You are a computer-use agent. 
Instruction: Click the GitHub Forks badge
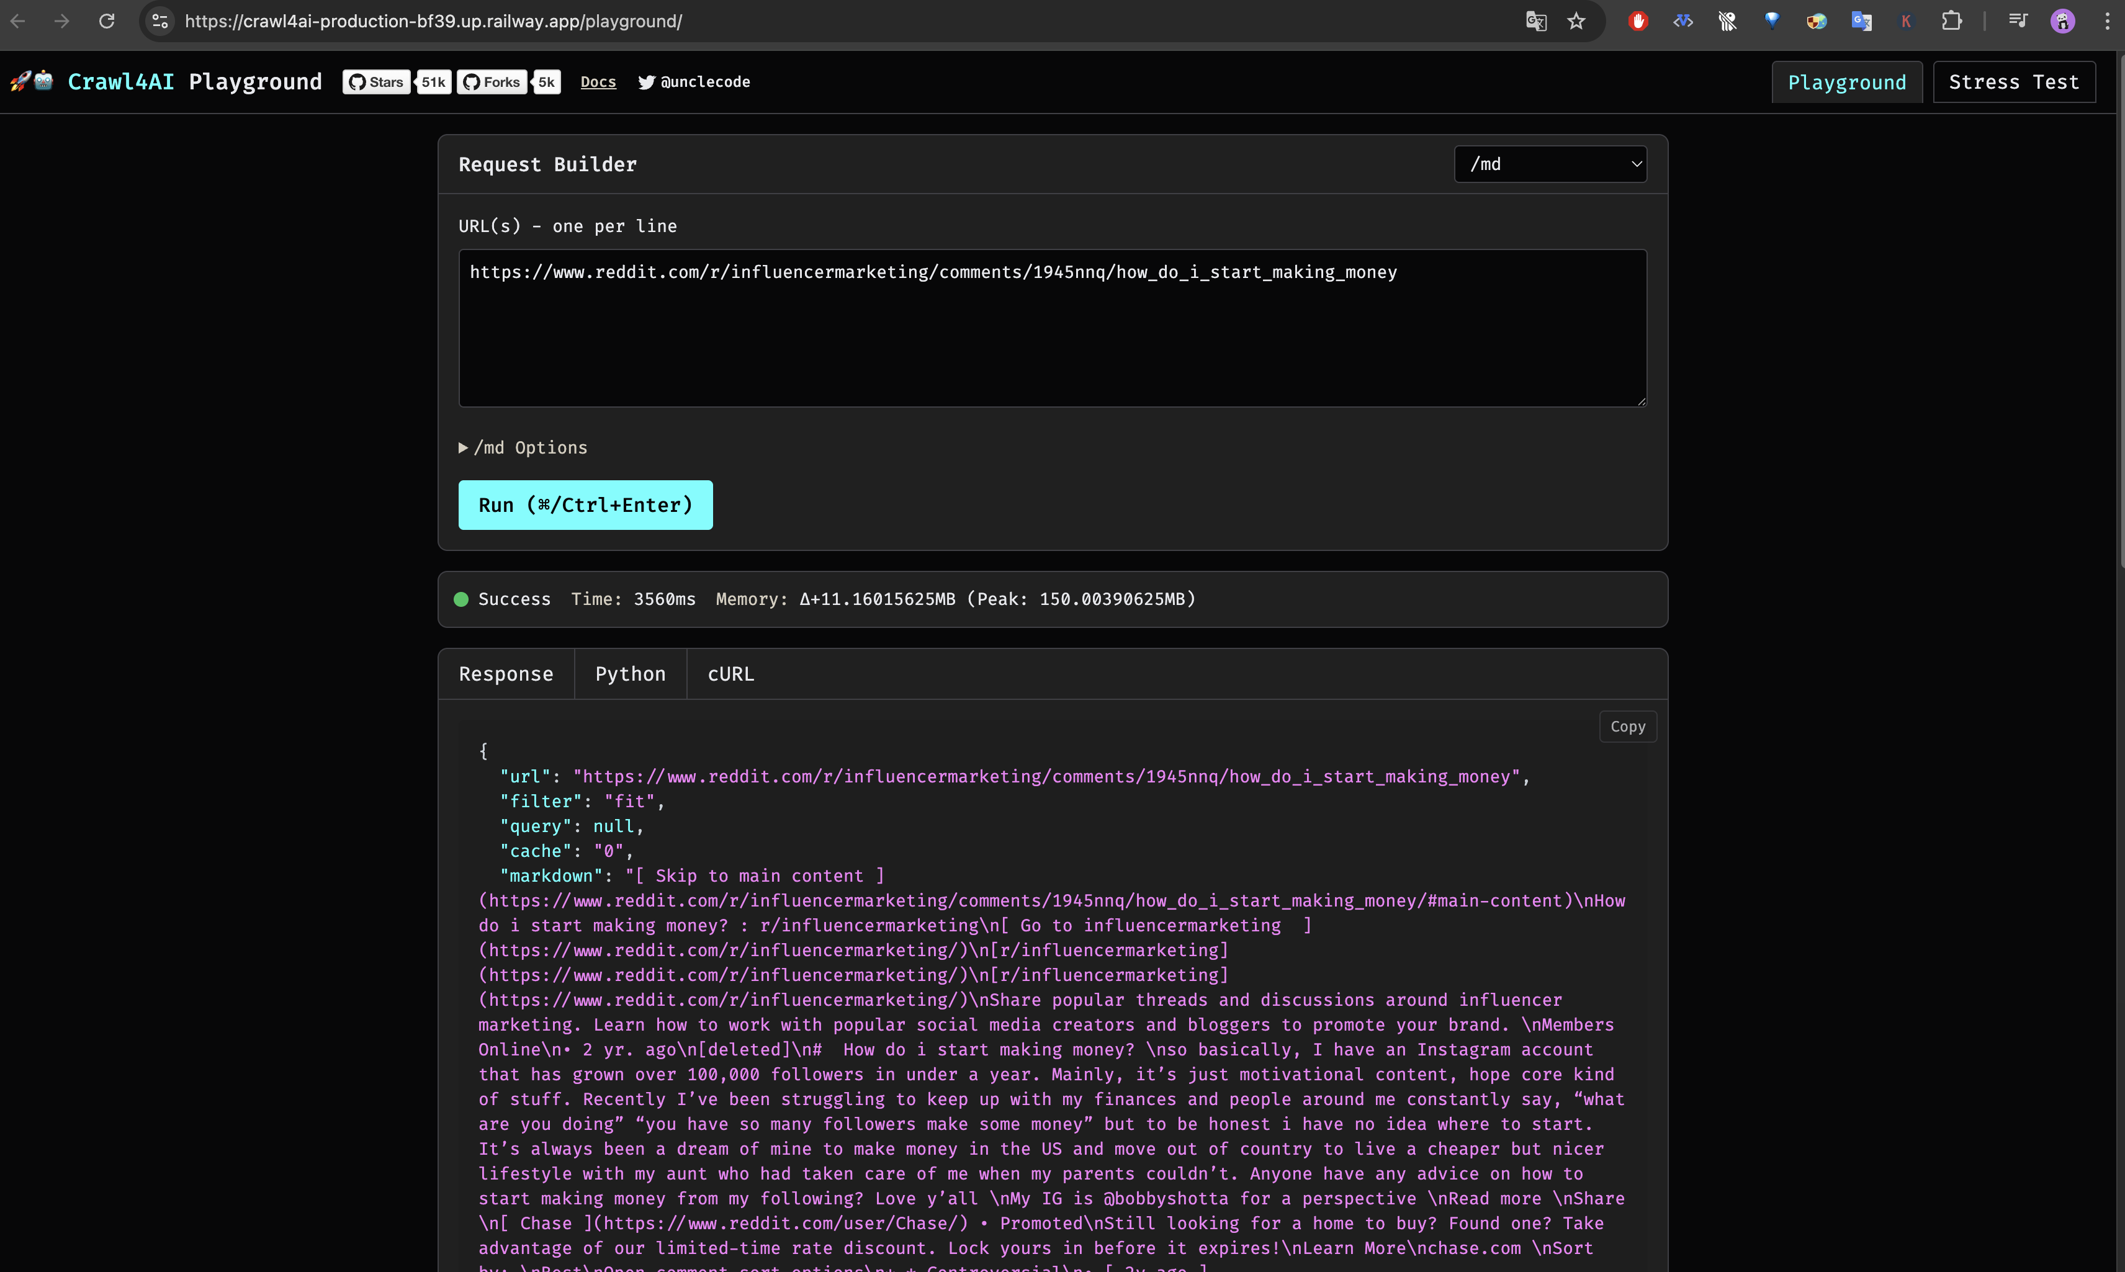pyautogui.click(x=491, y=83)
